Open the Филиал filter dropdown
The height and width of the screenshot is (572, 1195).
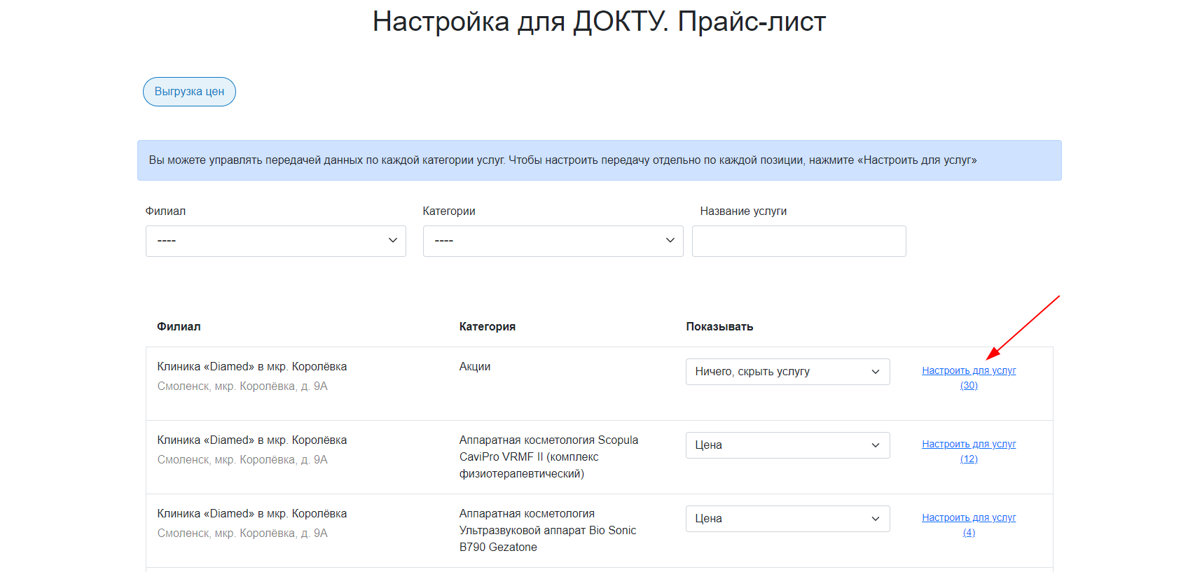(276, 241)
